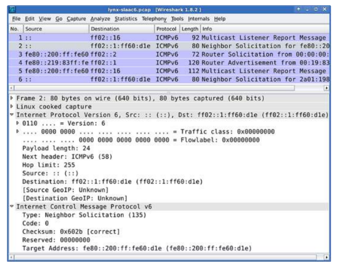The image size is (338, 267).
Task: Expand the Traffic class field
Action: (18, 132)
